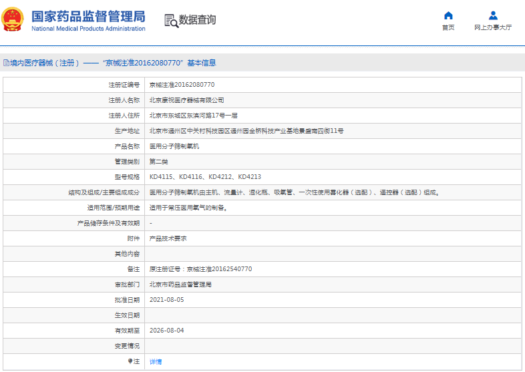This screenshot has height=372, width=525.
Task: Open the 数据查询 search document icon
Action: coord(171,21)
